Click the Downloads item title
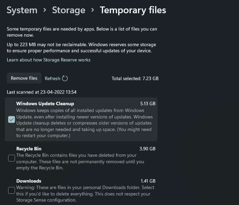The image size is (239, 205). 29,181
